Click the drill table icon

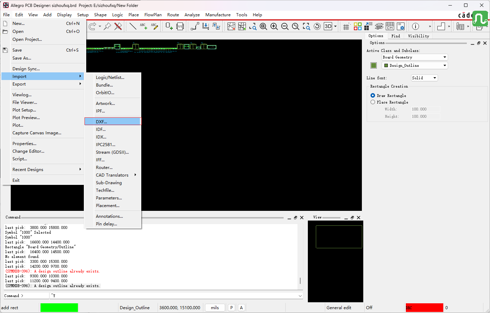click(x=460, y=26)
